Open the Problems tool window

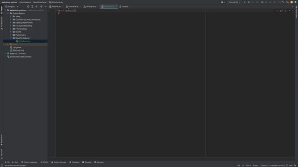tap(74, 162)
